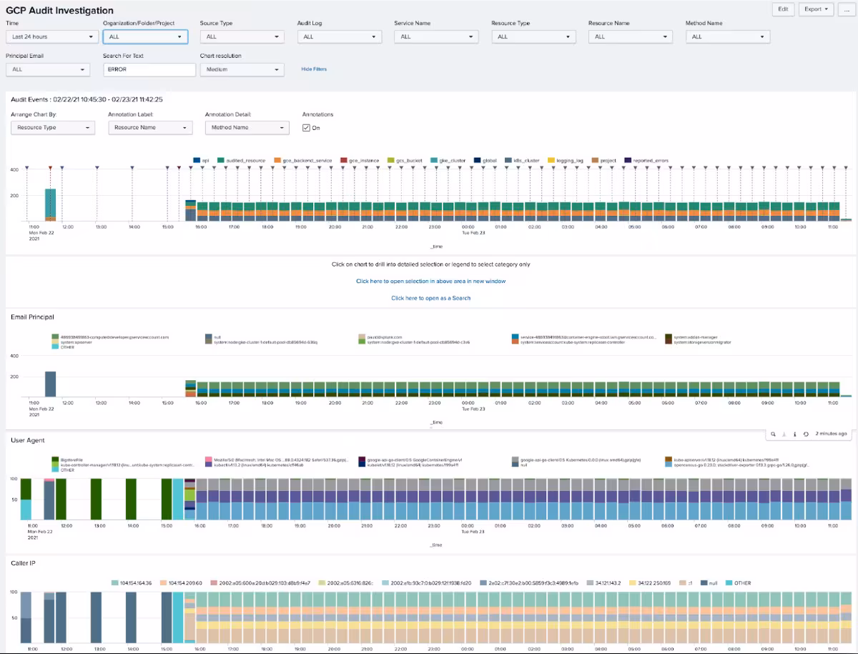Open the Time range dropdown
Screen dimensions: 858x656
tap(52, 36)
